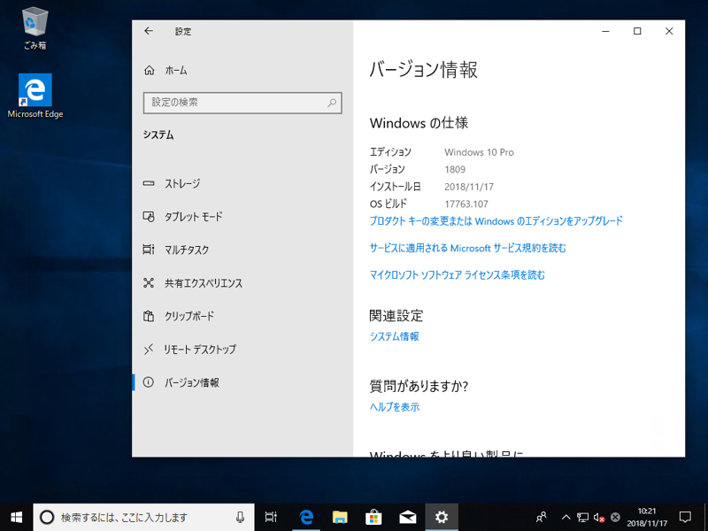Open マイクロソフト ソフトウェア ライセンス条項 link

pos(457,274)
